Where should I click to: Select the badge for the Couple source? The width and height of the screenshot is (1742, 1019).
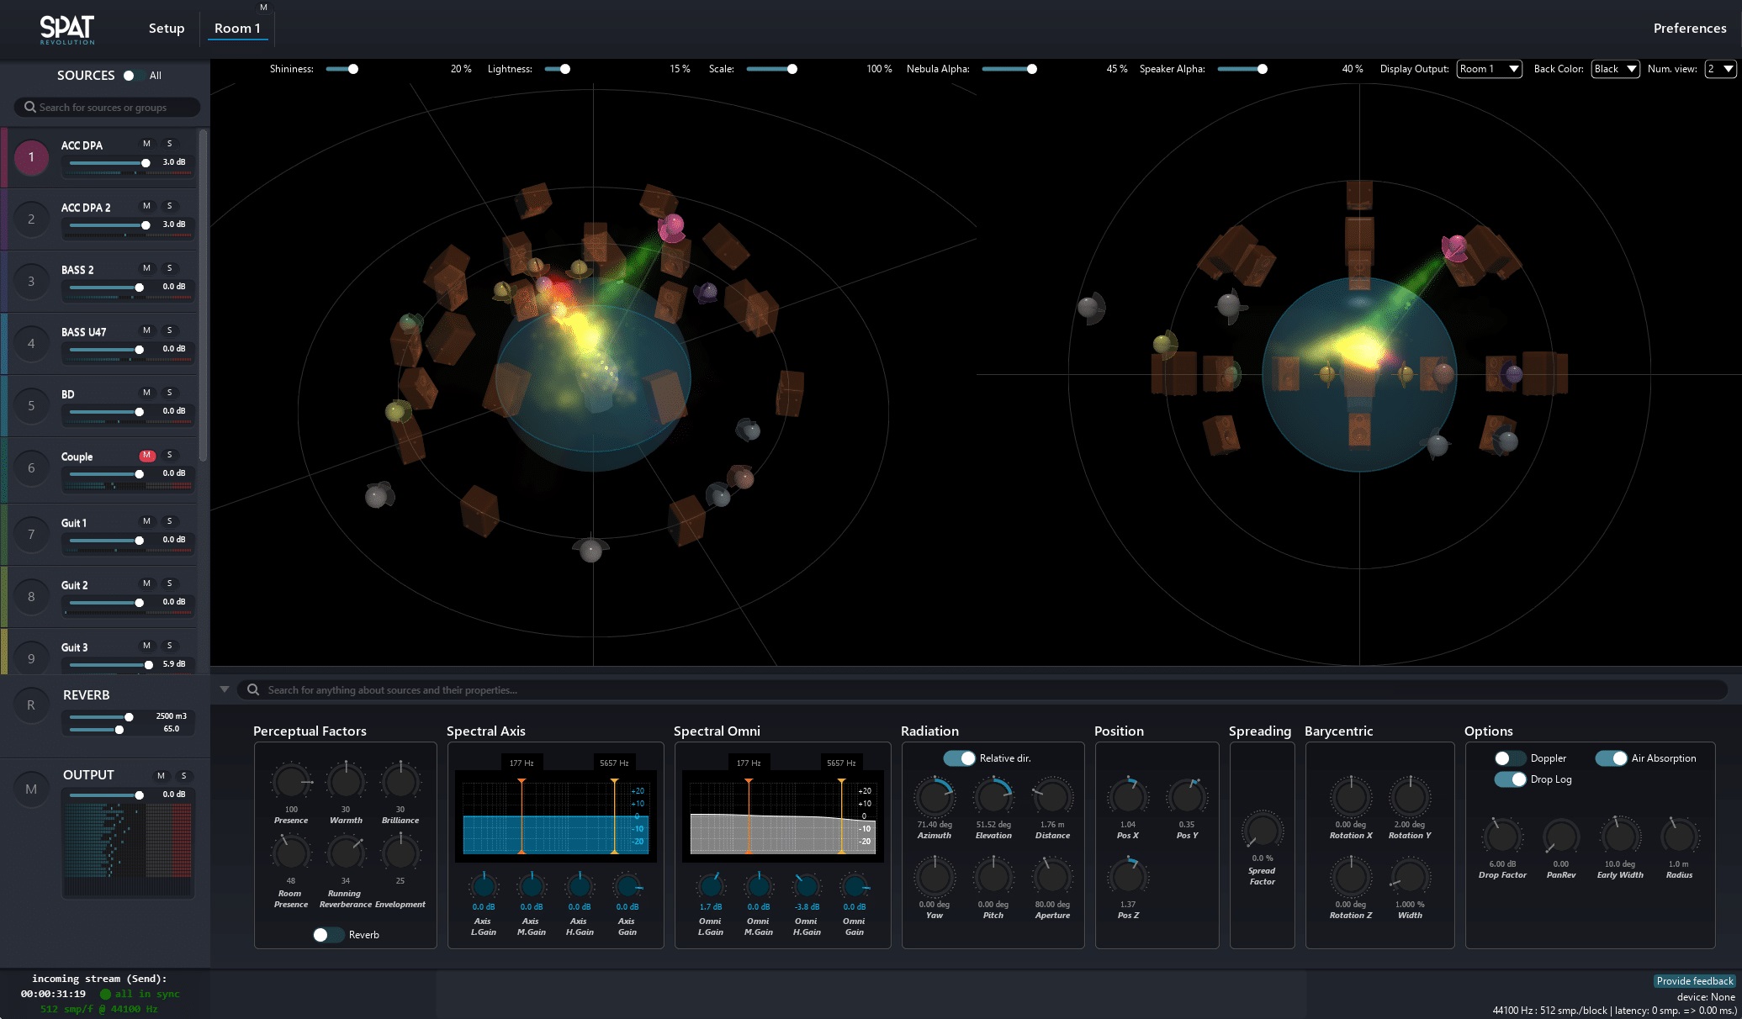click(31, 467)
